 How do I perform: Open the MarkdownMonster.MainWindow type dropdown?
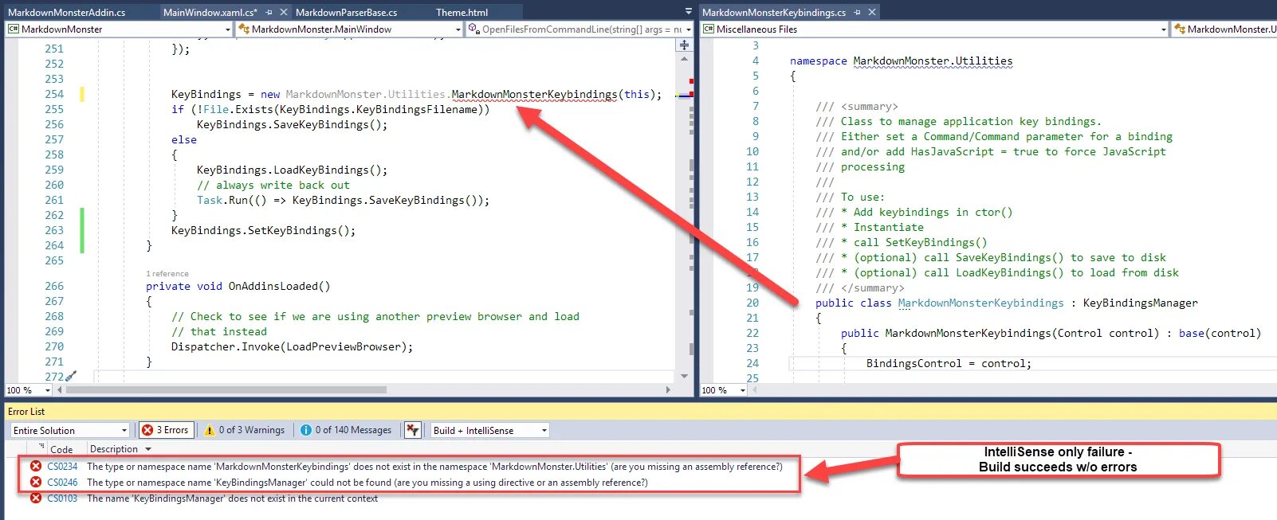pyautogui.click(x=350, y=29)
